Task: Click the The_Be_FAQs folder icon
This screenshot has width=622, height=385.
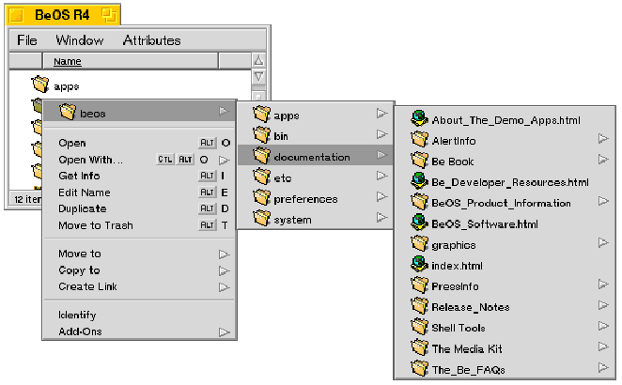Action: pyautogui.click(x=419, y=368)
